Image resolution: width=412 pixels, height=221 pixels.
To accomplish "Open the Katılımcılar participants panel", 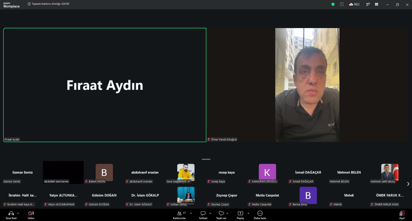I will (179, 215).
